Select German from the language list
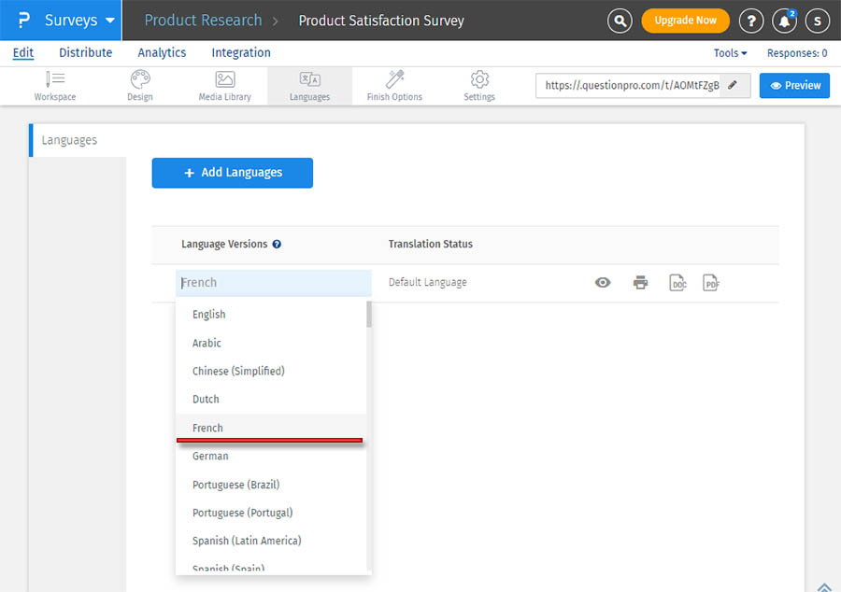This screenshot has height=592, width=841. (271, 457)
